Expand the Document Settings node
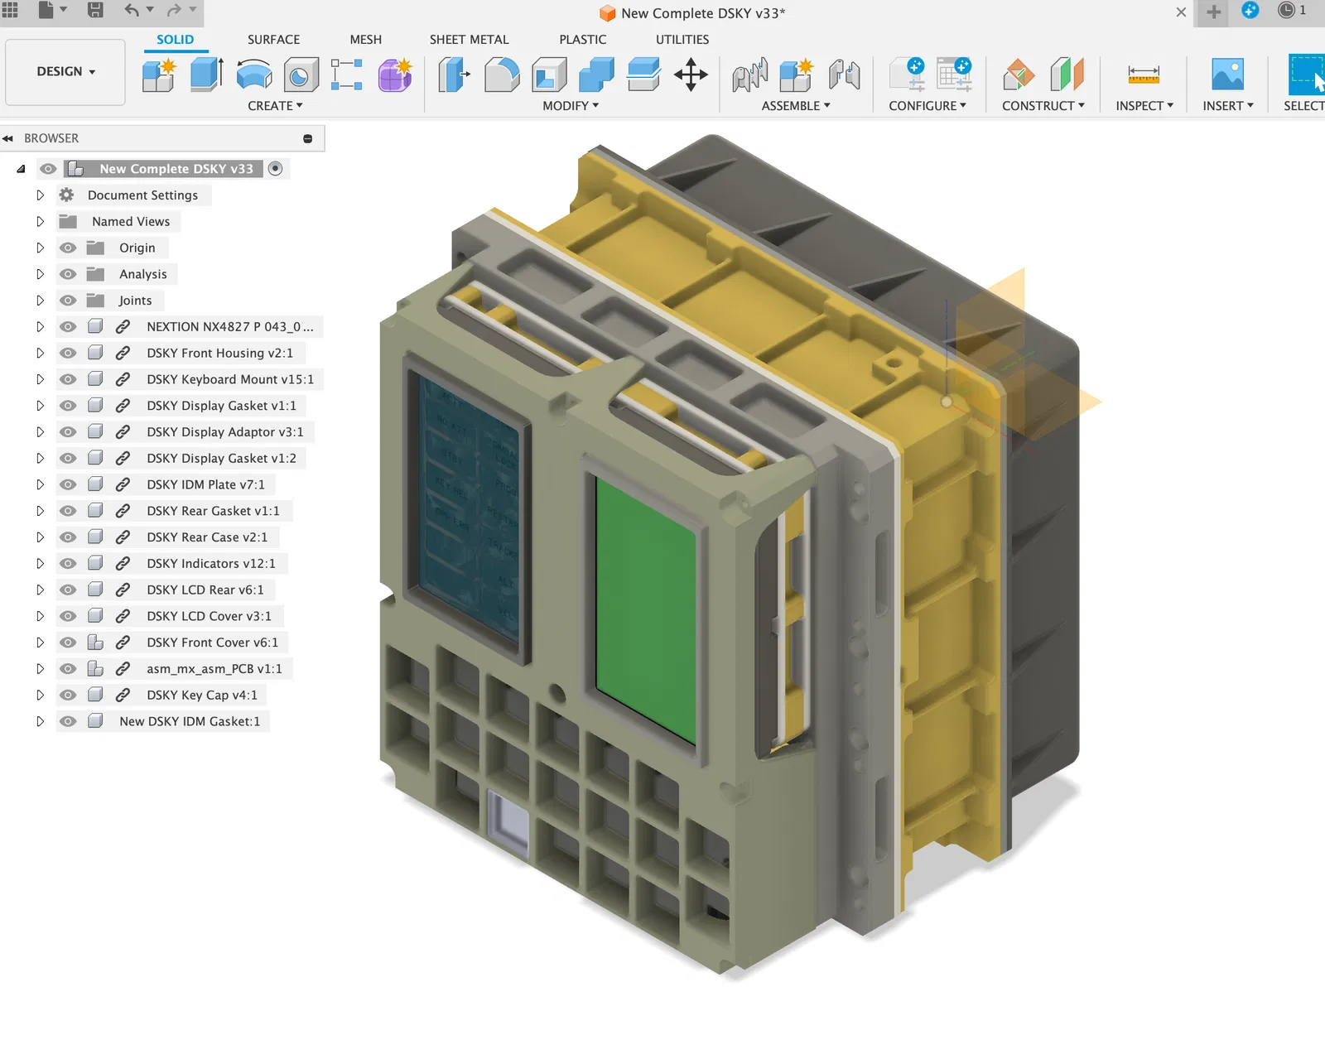 tap(40, 195)
